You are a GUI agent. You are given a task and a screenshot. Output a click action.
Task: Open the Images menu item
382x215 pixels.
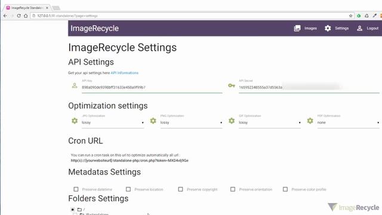click(x=310, y=28)
